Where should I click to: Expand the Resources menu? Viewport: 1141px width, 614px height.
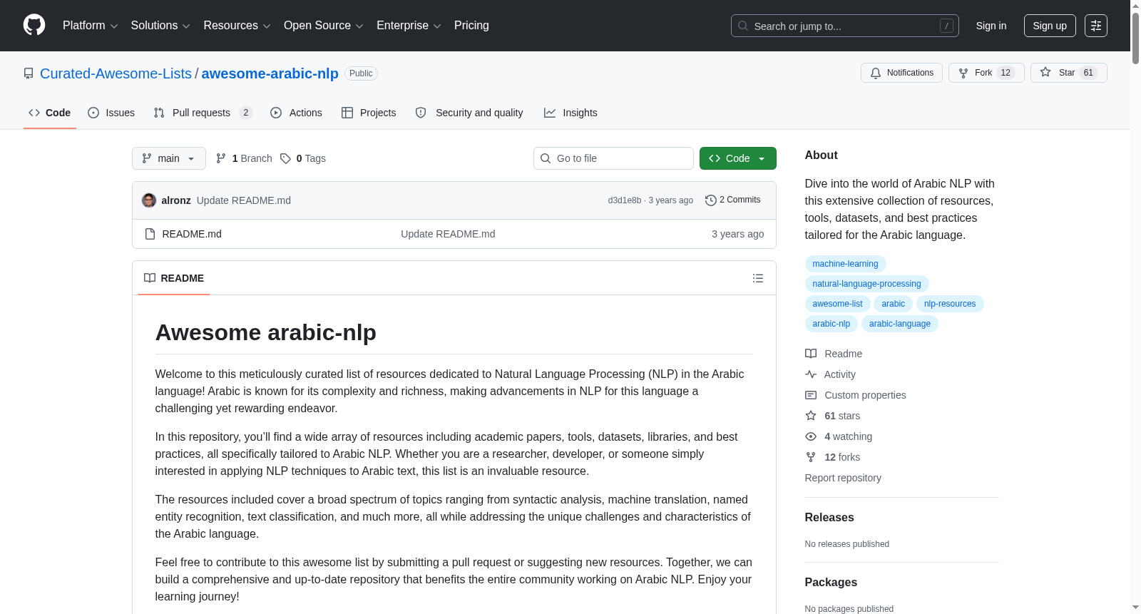[237, 26]
